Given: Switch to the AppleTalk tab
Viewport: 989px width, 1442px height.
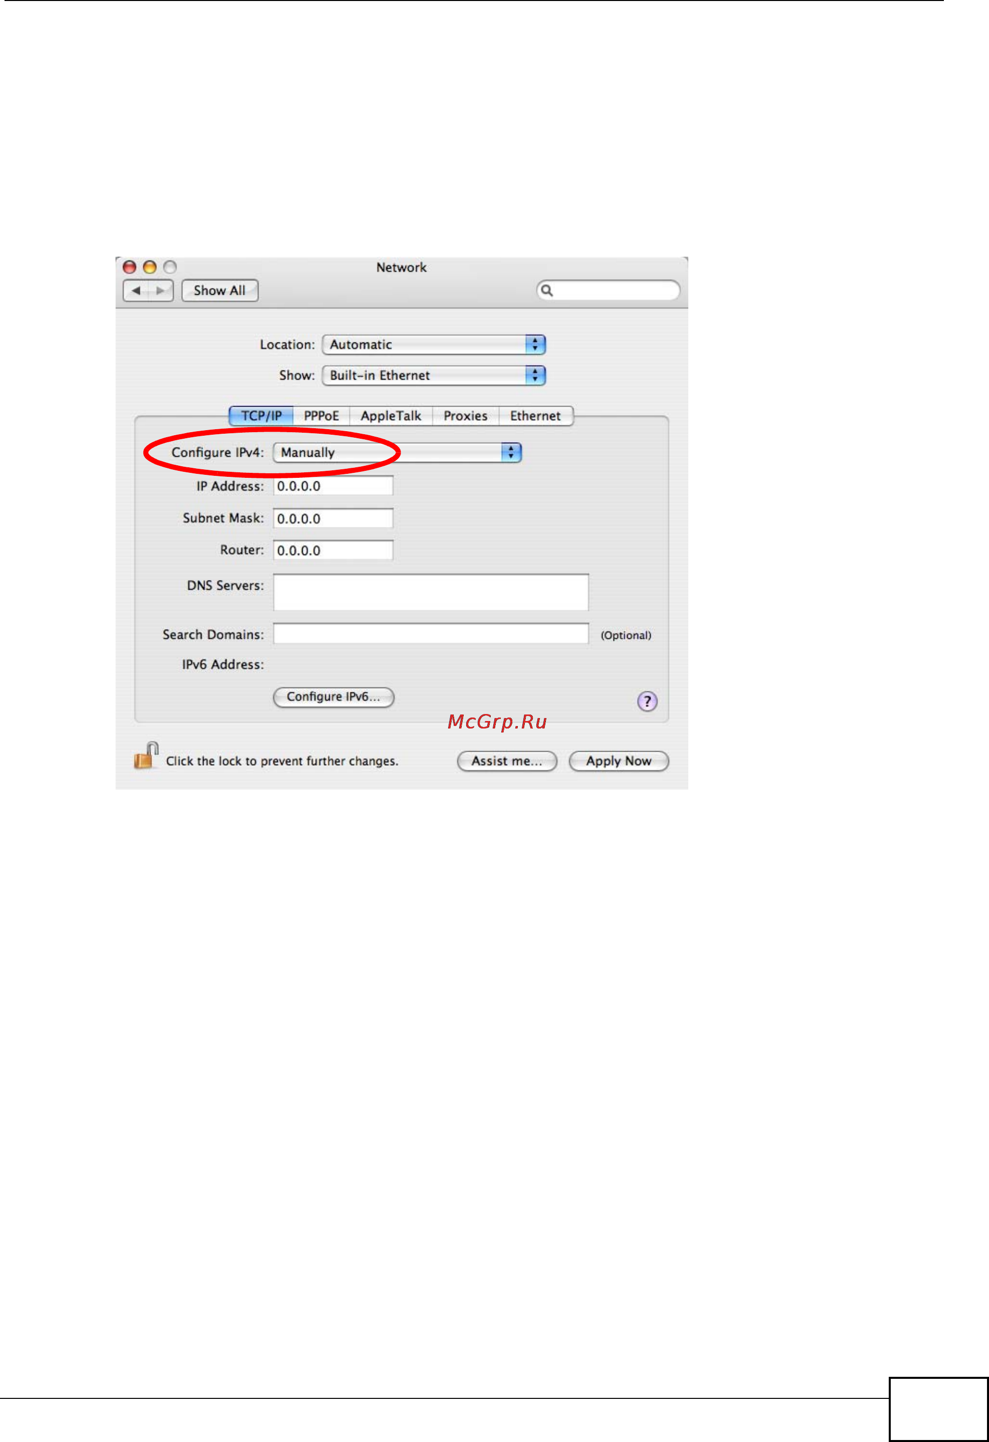Looking at the screenshot, I should [391, 416].
